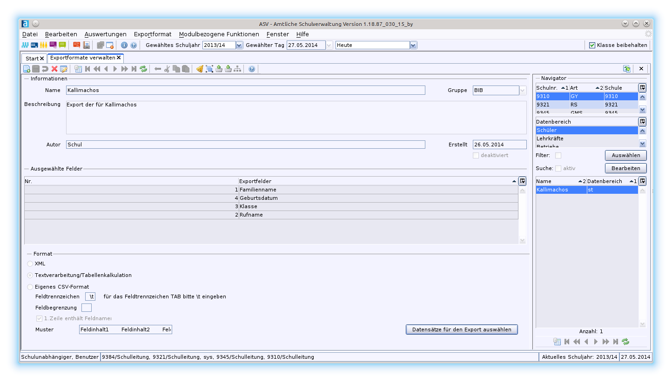Open column options for Datenbereich list
This screenshot has height=382, width=672.
(642, 121)
